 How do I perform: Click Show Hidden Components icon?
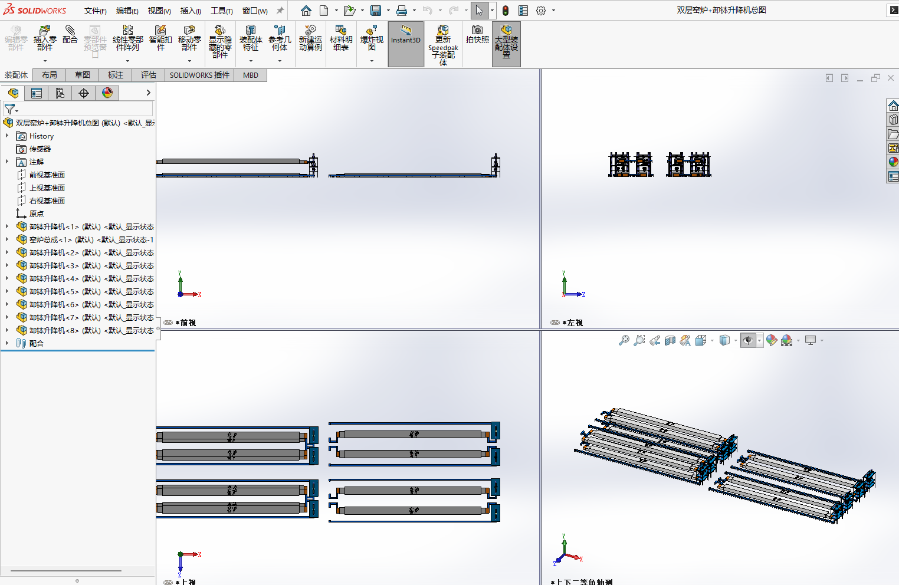pos(220,41)
